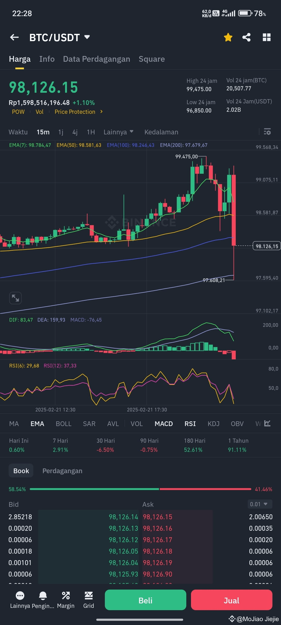Toggle the favorite star icon

tap(228, 37)
